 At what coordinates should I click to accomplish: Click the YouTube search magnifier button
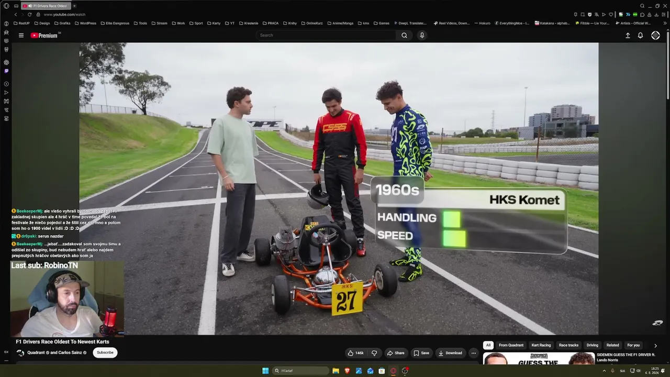(404, 36)
